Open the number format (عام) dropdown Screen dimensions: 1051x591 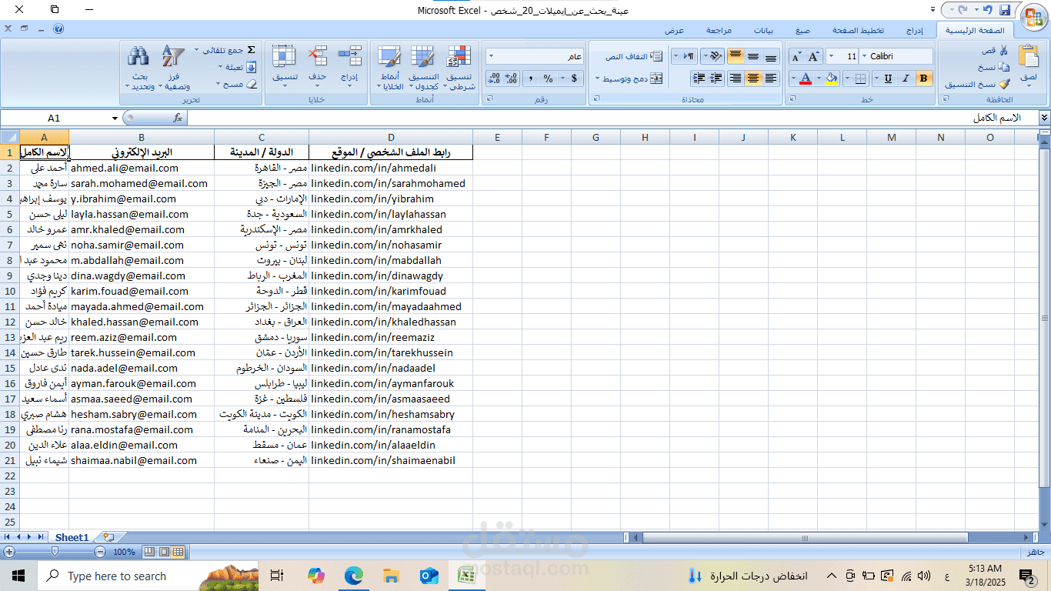(x=491, y=56)
